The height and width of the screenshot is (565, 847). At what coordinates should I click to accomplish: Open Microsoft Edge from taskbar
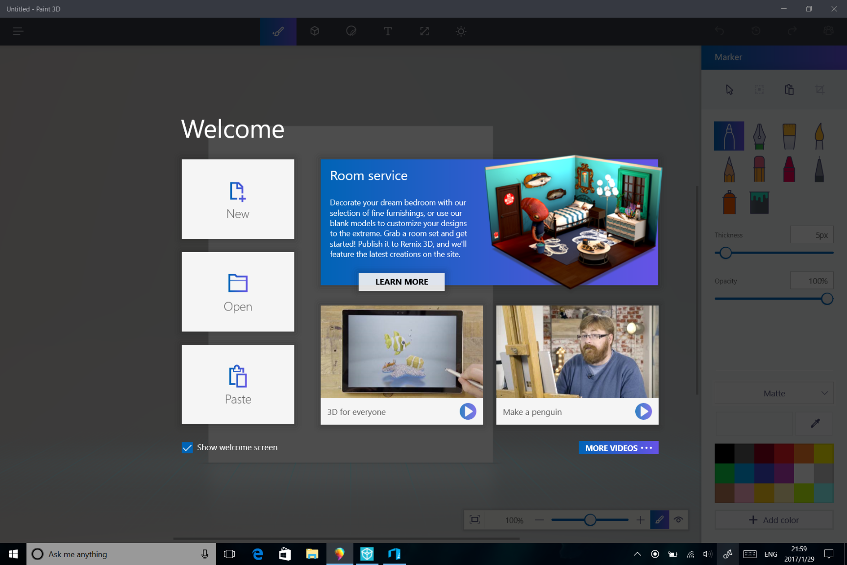pos(257,554)
